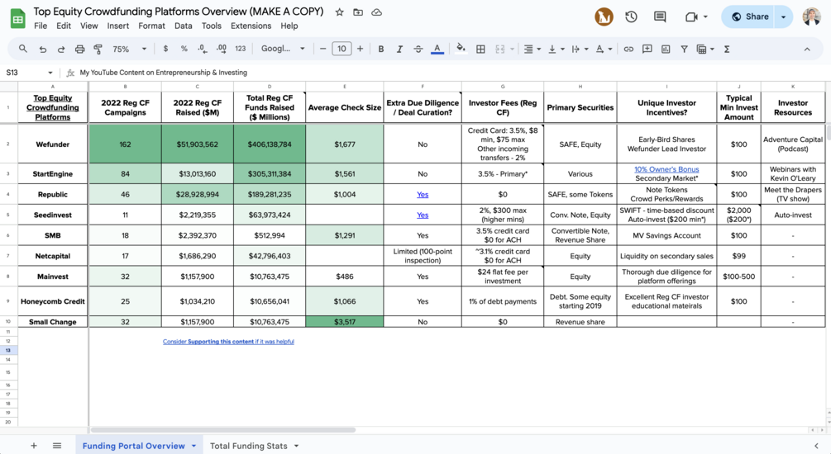831x454 pixels.
Task: Open the Edit menu
Action: 64,26
